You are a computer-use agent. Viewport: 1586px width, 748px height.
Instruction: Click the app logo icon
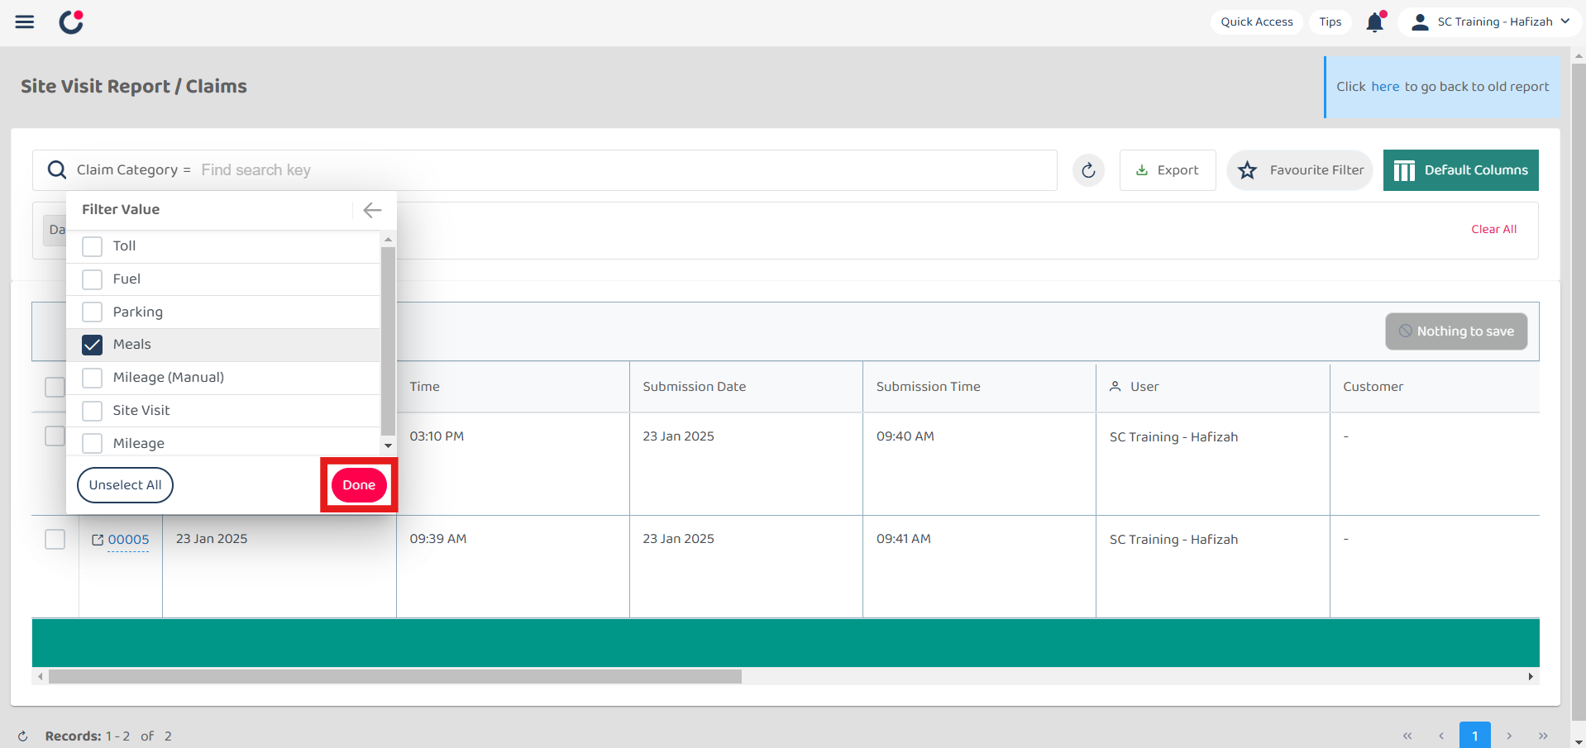71,21
